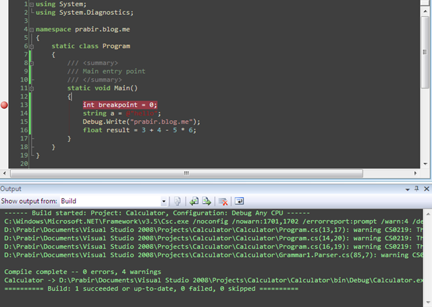Click the 'int breakpoint = 0;' highlighted line

pyautogui.click(x=120, y=105)
